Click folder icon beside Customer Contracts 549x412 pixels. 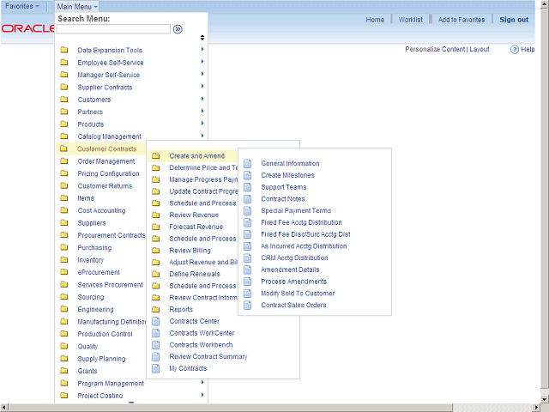[64, 148]
